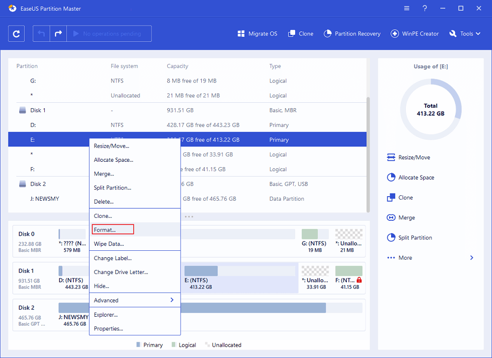This screenshot has height=358, width=492.
Task: Click Clone icon in right sidebar
Action: pos(391,198)
